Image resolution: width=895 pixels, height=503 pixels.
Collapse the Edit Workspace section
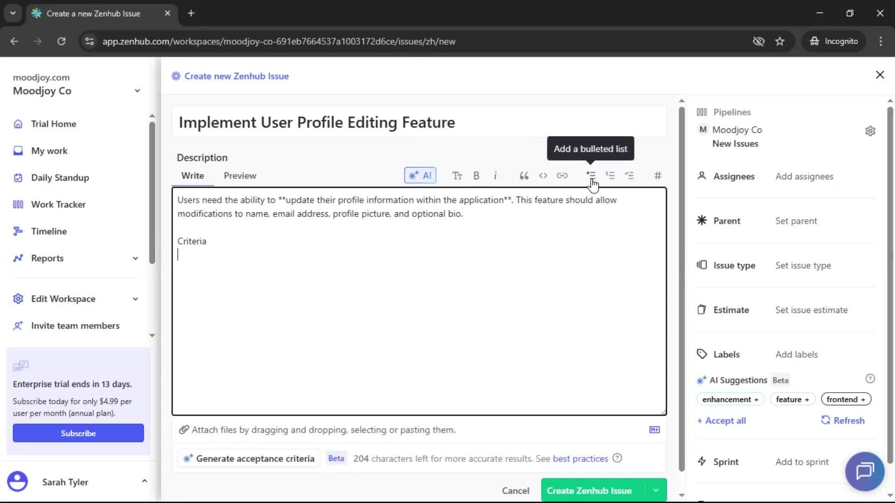coord(135,299)
